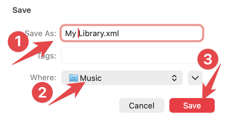Expand the dialog with the chevron button

coord(195,78)
